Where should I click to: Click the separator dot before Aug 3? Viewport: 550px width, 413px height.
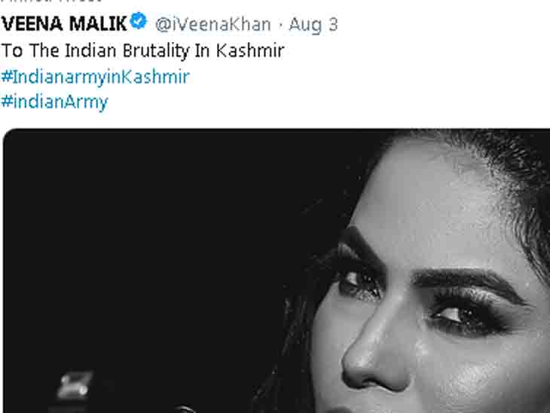coord(280,25)
